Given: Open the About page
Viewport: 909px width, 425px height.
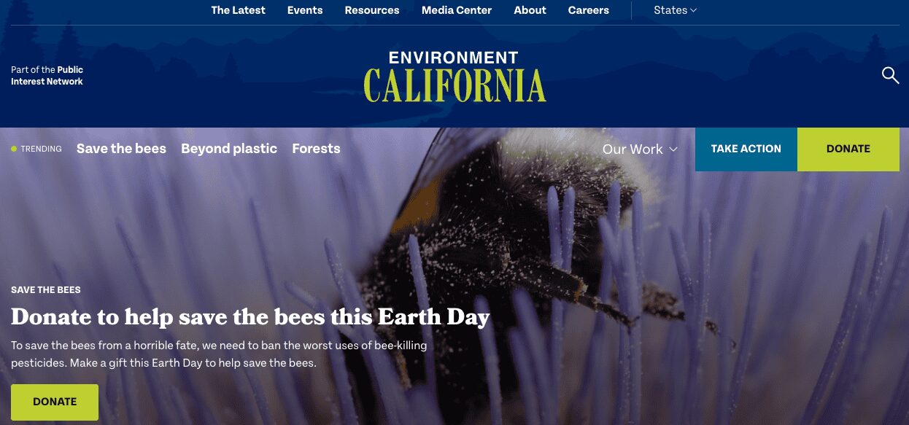Looking at the screenshot, I should coord(530,10).
